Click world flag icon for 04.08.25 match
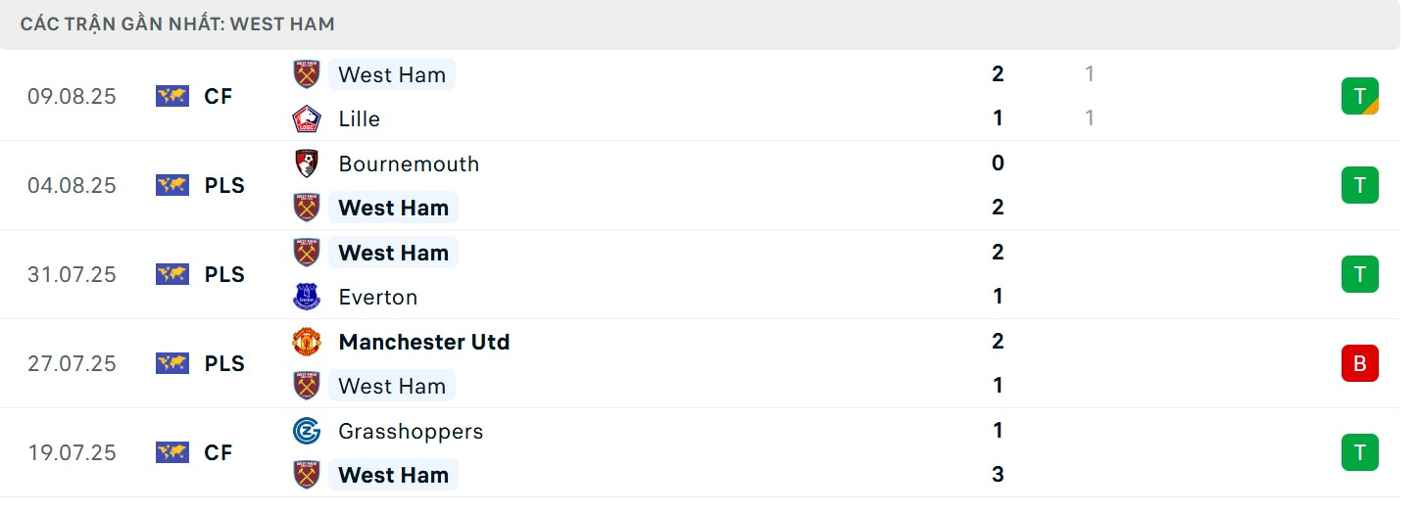Screen dimensions: 1417x514 click(171, 185)
